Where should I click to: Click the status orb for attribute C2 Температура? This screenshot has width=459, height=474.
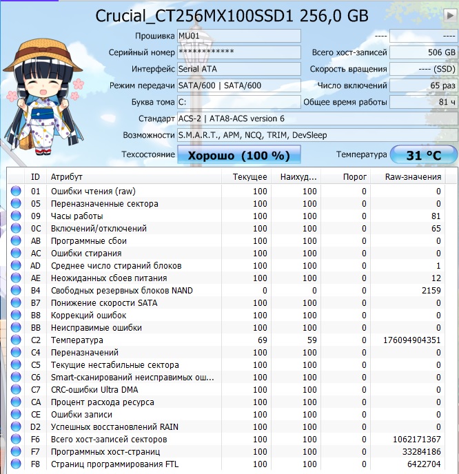pyautogui.click(x=16, y=340)
